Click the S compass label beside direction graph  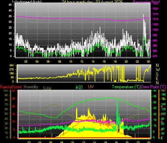pyautogui.click(x=157, y=74)
